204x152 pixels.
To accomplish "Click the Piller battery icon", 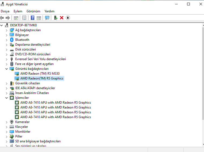I will point(12,136).
